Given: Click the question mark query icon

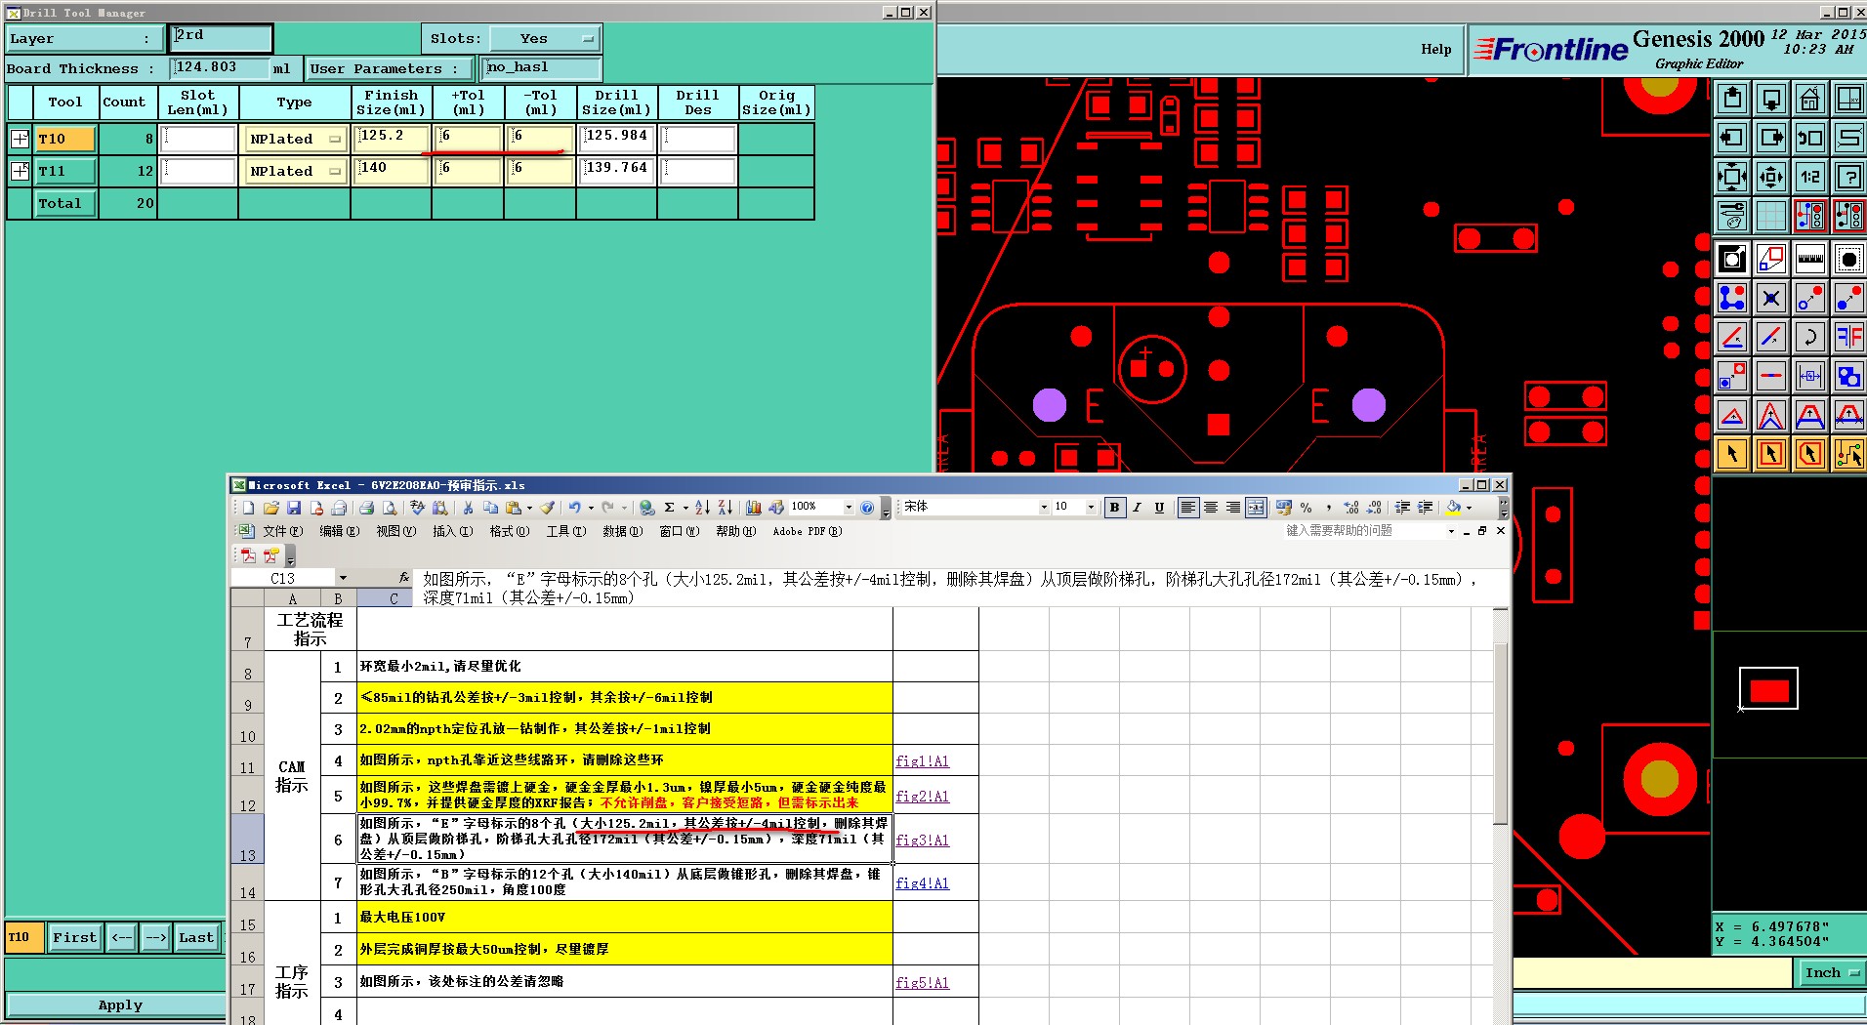Looking at the screenshot, I should (x=1848, y=177).
